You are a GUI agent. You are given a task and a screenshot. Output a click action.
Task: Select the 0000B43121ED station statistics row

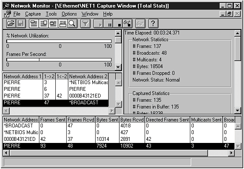click(119, 139)
